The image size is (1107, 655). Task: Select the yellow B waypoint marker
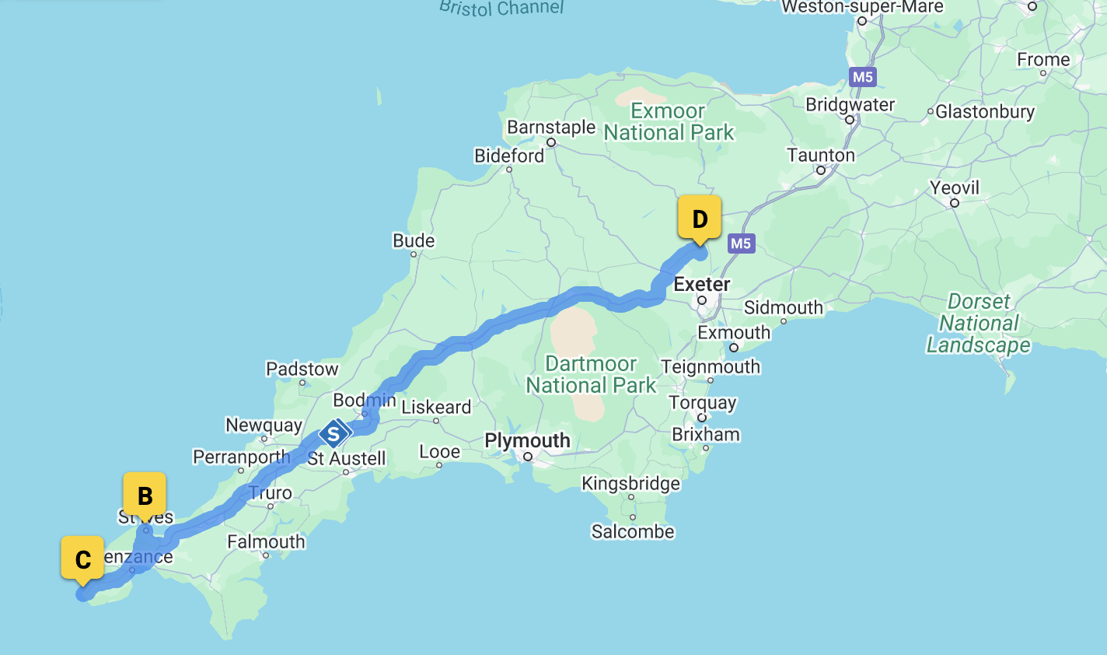145,496
